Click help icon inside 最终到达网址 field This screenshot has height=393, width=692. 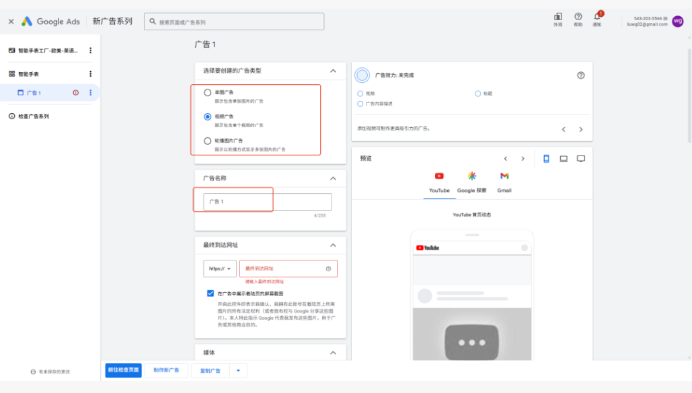tap(328, 269)
